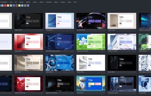Select the Blue Bubble theme
The height and width of the screenshot is (96, 151).
(60, 64)
